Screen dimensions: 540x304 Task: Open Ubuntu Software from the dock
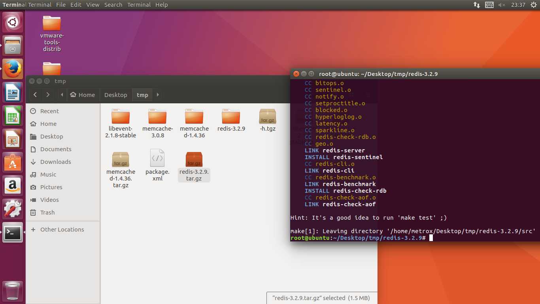[x=13, y=162]
